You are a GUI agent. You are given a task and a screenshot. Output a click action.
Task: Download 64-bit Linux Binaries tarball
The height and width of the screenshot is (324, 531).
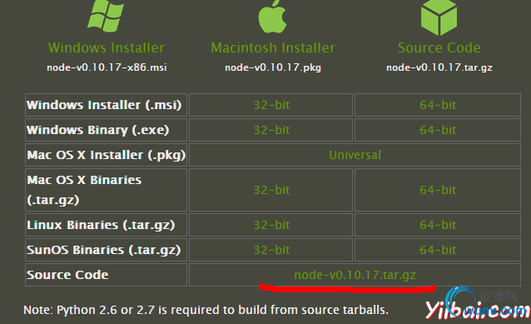pyautogui.click(x=438, y=225)
